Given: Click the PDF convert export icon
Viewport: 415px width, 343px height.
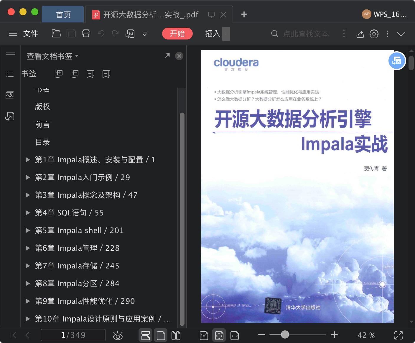Looking at the screenshot, I should point(130,34).
